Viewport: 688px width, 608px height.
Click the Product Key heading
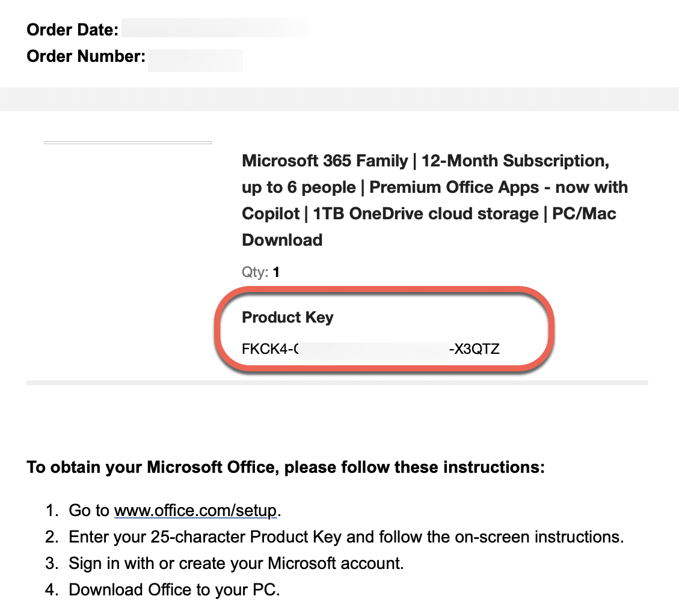tap(287, 317)
